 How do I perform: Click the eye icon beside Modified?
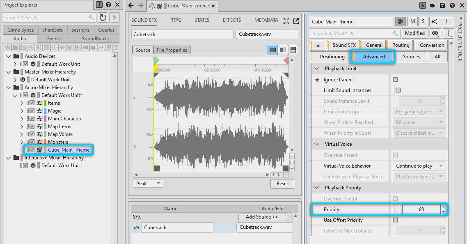435,33
